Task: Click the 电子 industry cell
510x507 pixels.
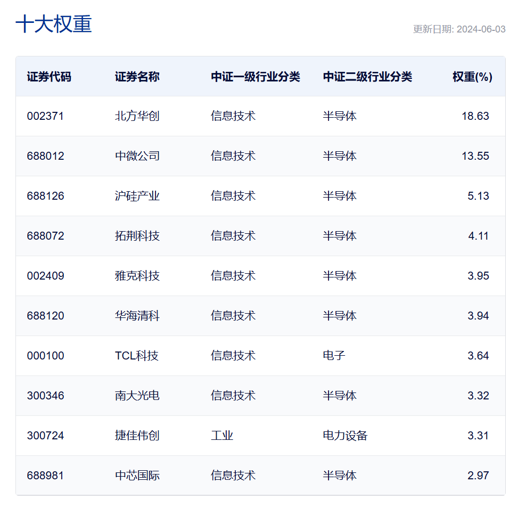Action: 334,356
